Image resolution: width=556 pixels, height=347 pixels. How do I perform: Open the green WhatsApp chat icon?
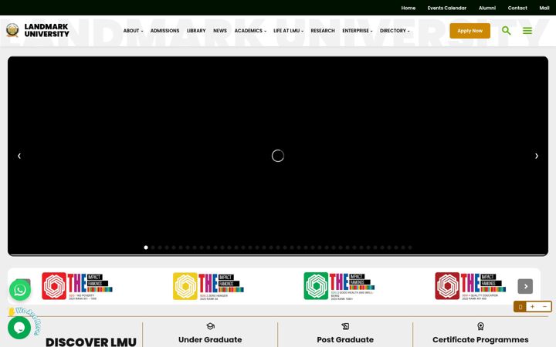click(20, 290)
